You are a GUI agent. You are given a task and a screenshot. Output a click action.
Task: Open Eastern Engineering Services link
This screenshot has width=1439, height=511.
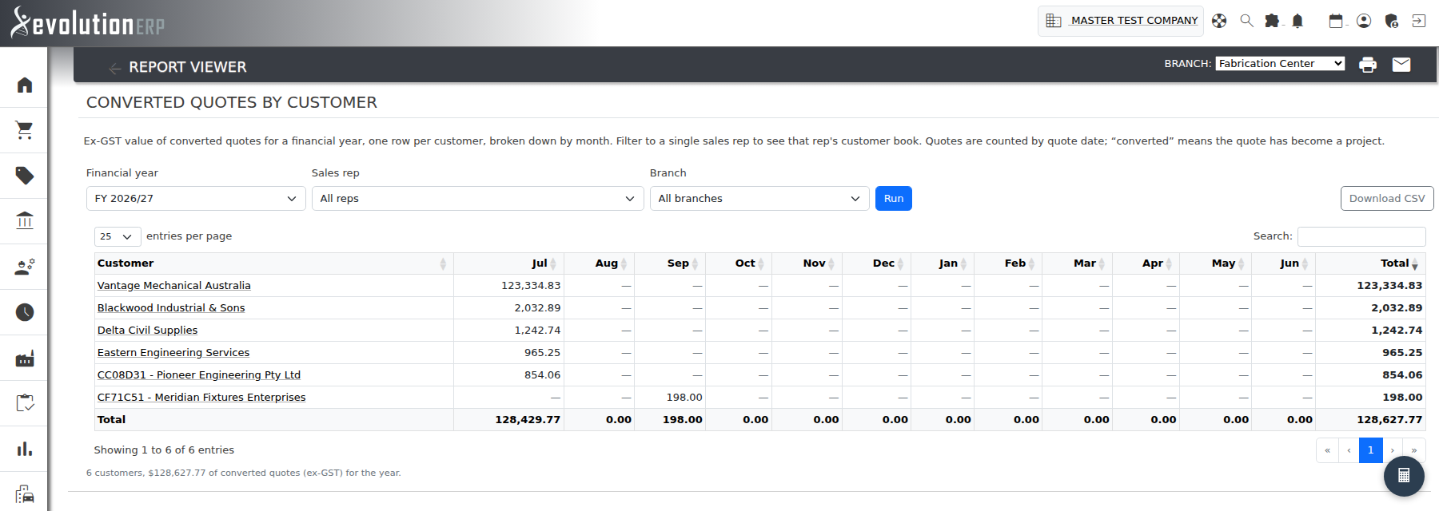tap(173, 353)
